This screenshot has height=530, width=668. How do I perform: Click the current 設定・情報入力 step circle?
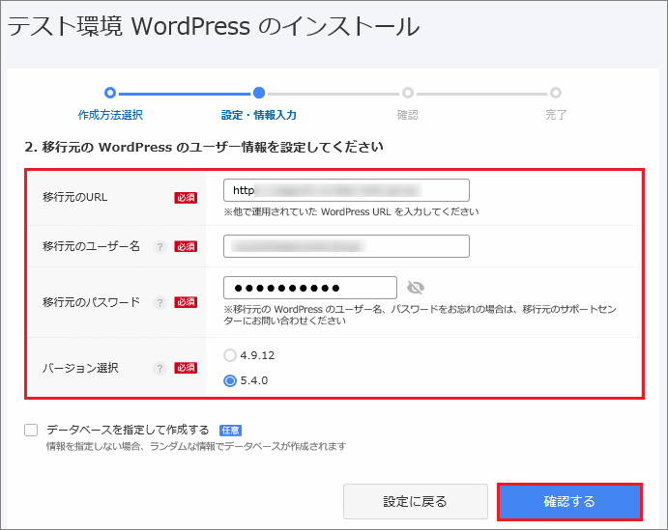(x=259, y=93)
